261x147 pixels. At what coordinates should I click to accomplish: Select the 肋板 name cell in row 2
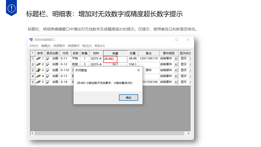76,64
